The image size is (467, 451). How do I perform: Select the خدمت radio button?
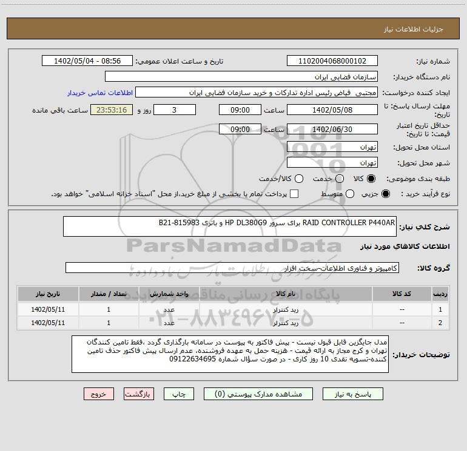(x=340, y=179)
